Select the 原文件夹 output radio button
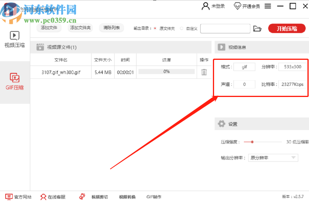 pyautogui.click(x=155, y=29)
